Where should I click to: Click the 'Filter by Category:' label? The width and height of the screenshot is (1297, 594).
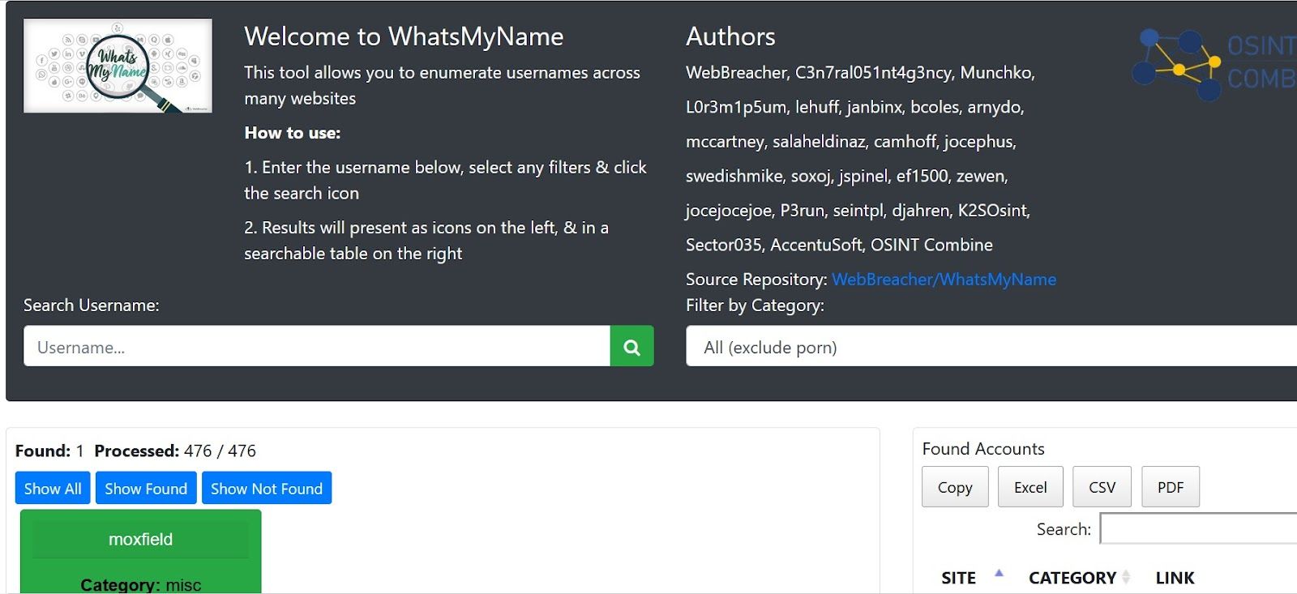tap(755, 306)
